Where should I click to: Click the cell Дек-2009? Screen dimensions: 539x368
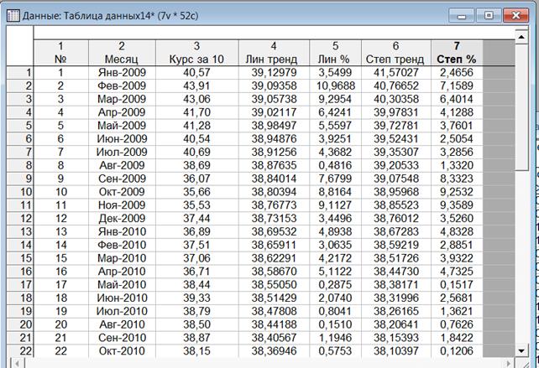122,218
